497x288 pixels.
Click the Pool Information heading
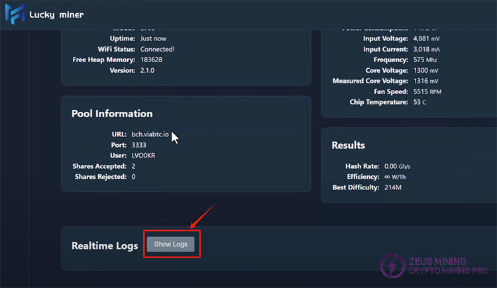click(x=112, y=114)
